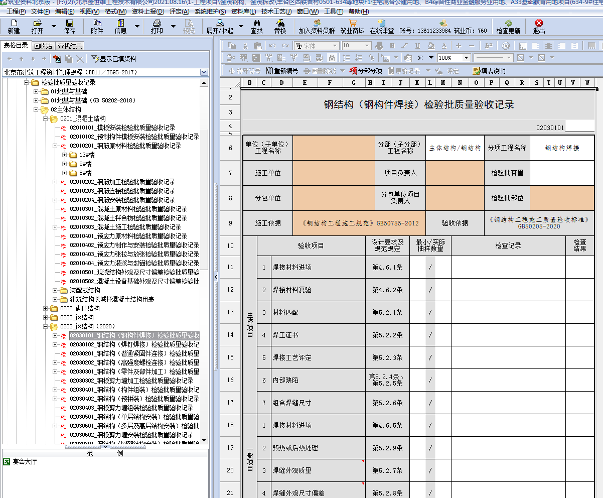Viewport: 603px width, 498px height.
Task: Select 02010101_模板安装检验批质量验收记录
Action: [x=122, y=128]
